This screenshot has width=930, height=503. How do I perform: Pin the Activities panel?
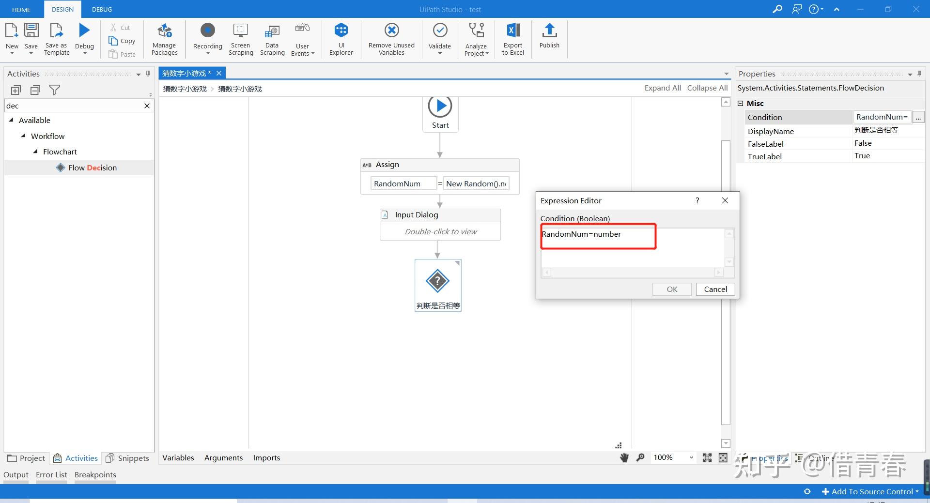click(x=147, y=74)
